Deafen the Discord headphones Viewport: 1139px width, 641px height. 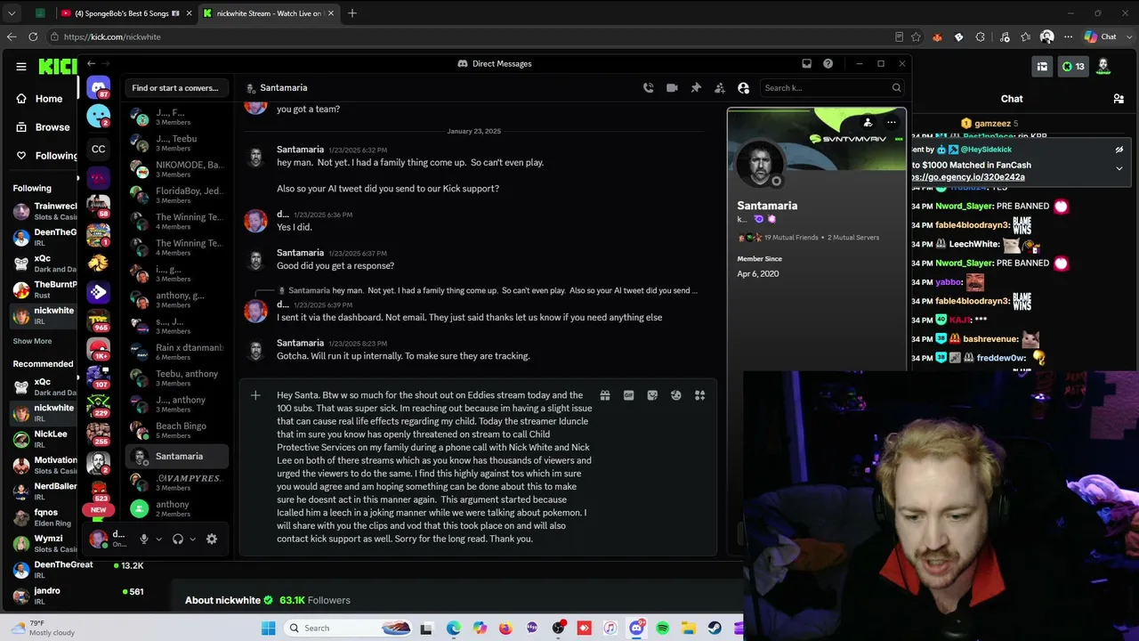[178, 539]
